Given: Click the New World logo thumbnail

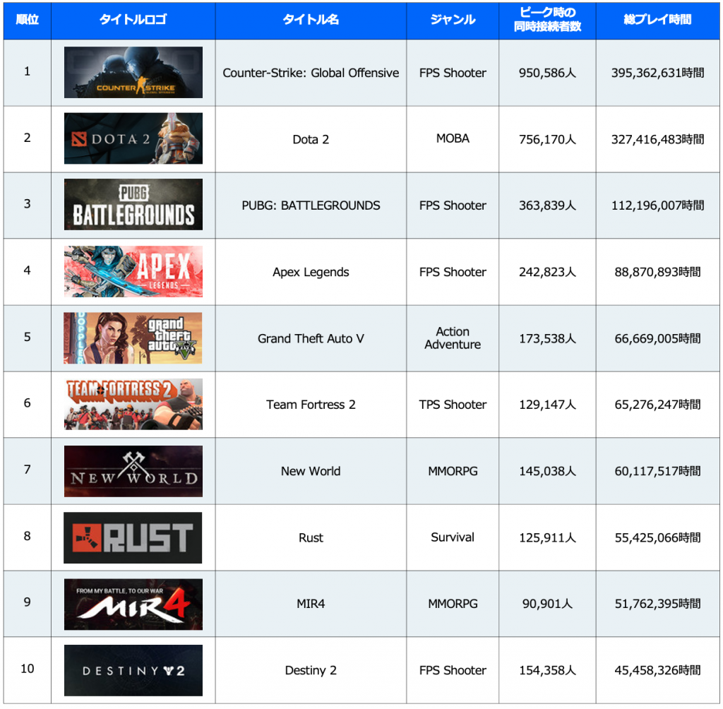Looking at the screenshot, I should click(133, 471).
